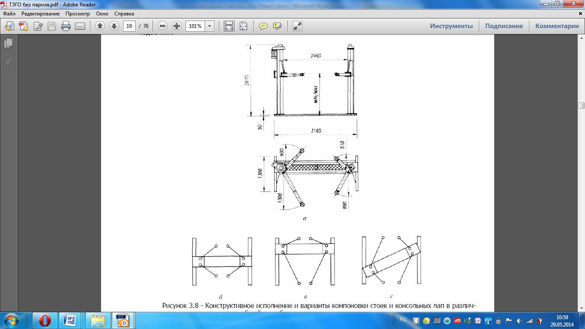Open the Комментарии pane
Screen dimensions: 585x329
(x=557, y=26)
